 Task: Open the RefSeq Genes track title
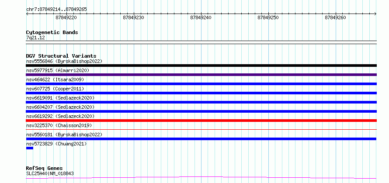(45, 169)
